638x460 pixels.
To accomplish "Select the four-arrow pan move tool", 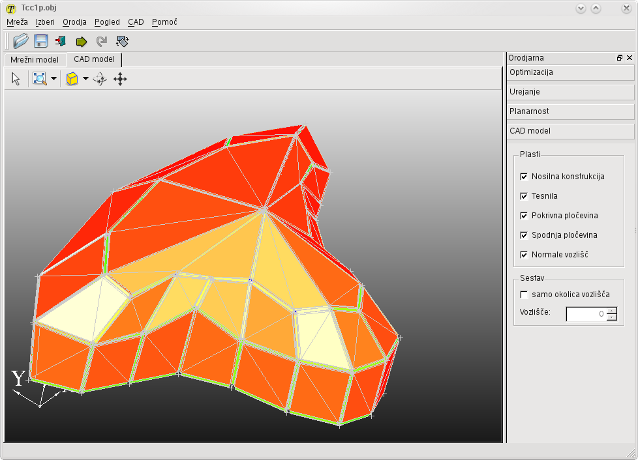I will click(120, 79).
